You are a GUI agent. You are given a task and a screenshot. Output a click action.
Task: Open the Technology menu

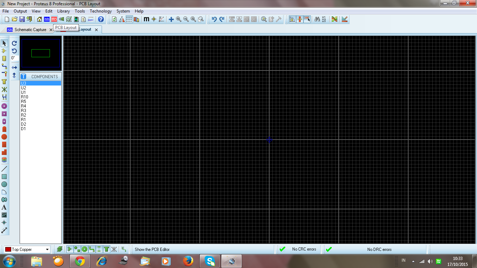tap(101, 11)
